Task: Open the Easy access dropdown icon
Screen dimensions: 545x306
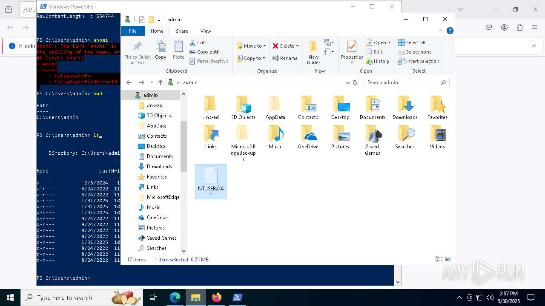Action: point(328,52)
